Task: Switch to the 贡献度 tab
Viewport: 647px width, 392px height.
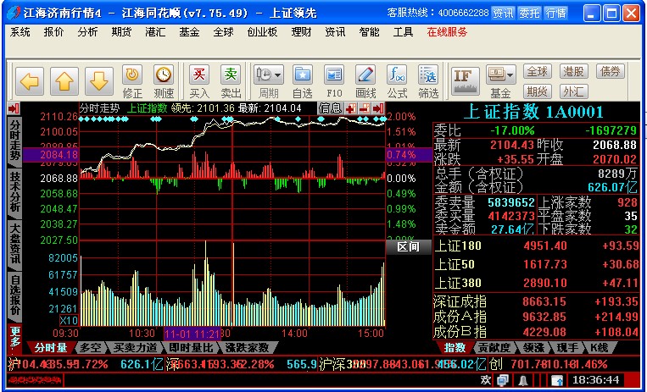Action: [494, 347]
